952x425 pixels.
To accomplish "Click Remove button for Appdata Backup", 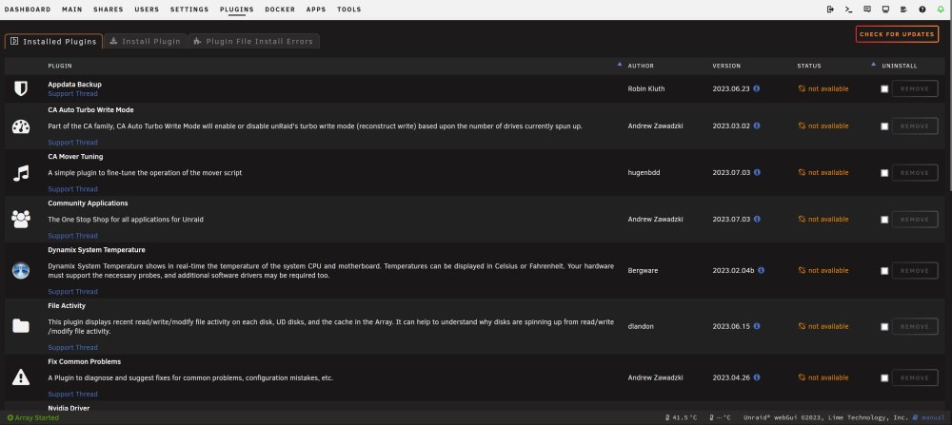I will click(914, 89).
